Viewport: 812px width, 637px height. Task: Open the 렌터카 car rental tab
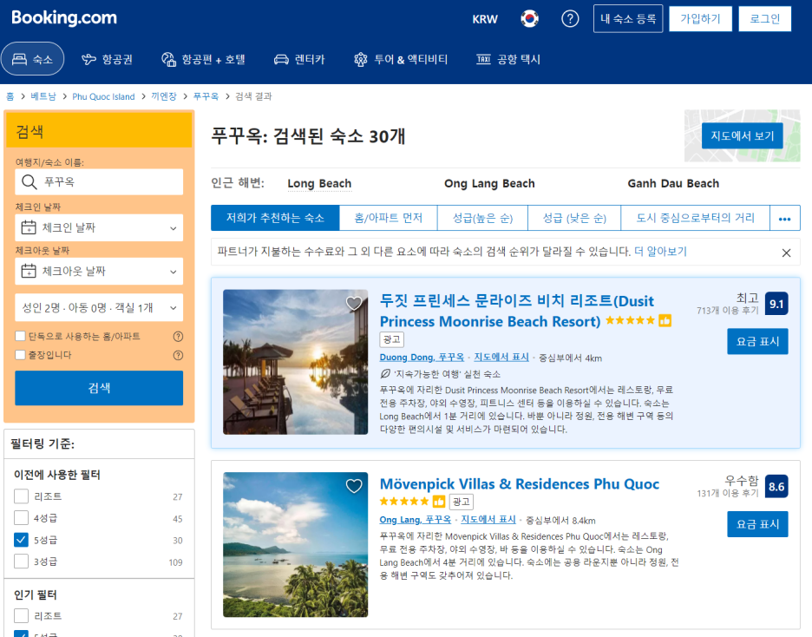(299, 60)
